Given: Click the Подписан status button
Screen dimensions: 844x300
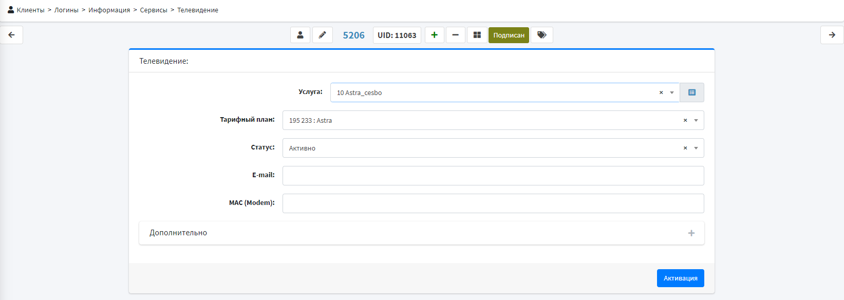Looking at the screenshot, I should 509,35.
